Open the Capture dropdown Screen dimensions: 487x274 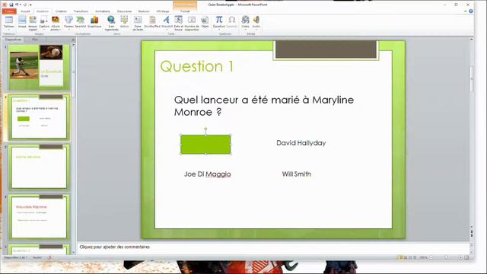[44, 30]
